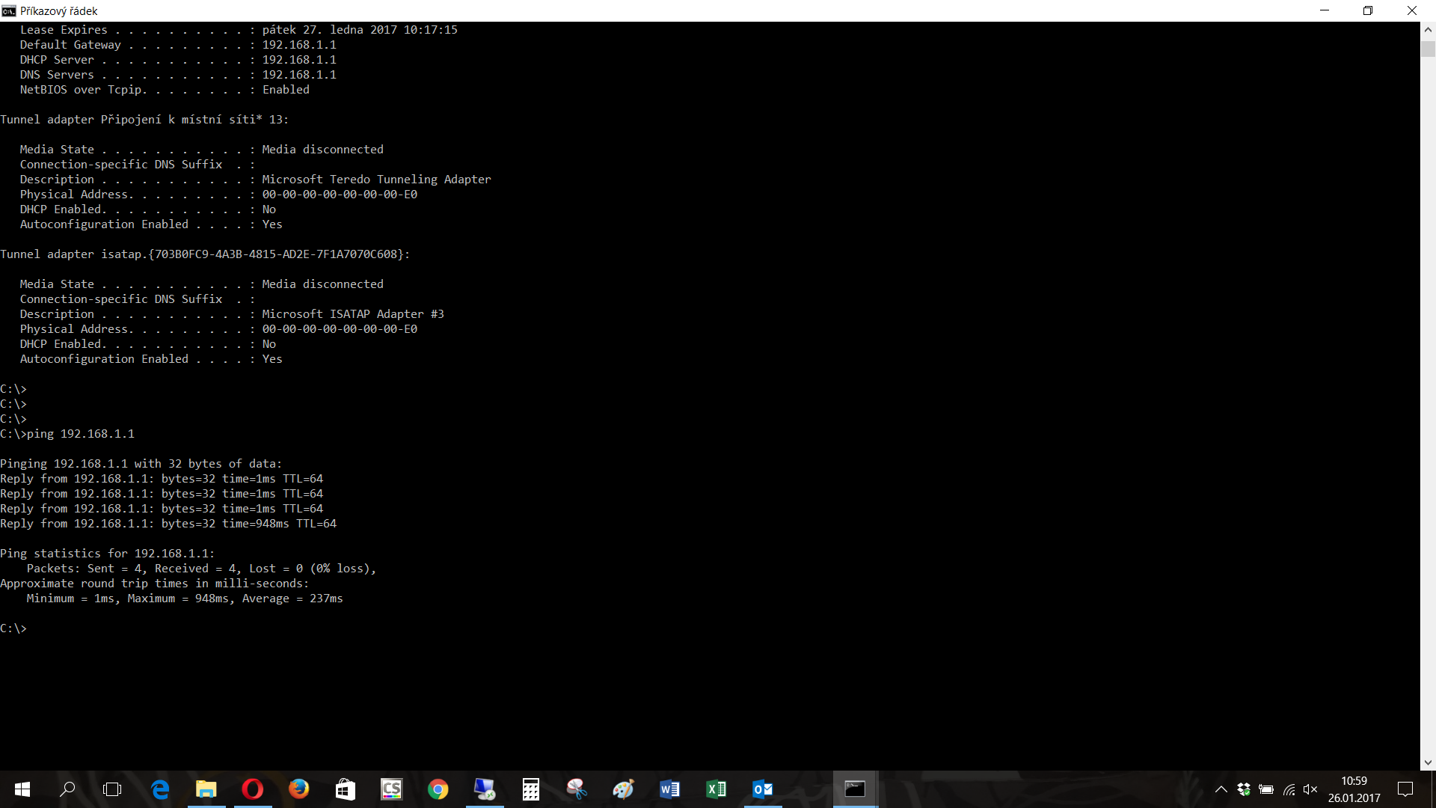Open the Action Center notifications button

point(1405,789)
